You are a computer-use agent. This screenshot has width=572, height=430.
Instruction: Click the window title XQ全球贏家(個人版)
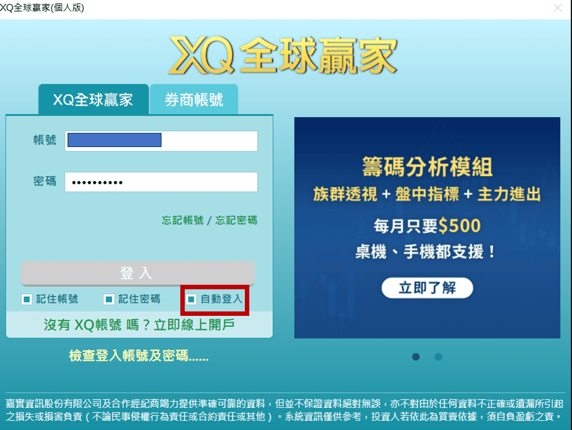coord(42,8)
